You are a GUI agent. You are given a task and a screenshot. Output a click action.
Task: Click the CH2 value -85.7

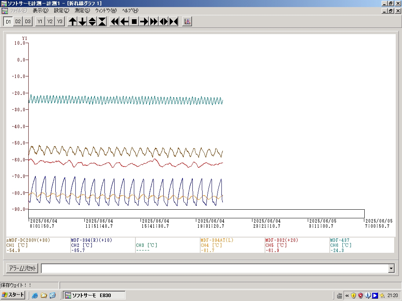coord(78,250)
